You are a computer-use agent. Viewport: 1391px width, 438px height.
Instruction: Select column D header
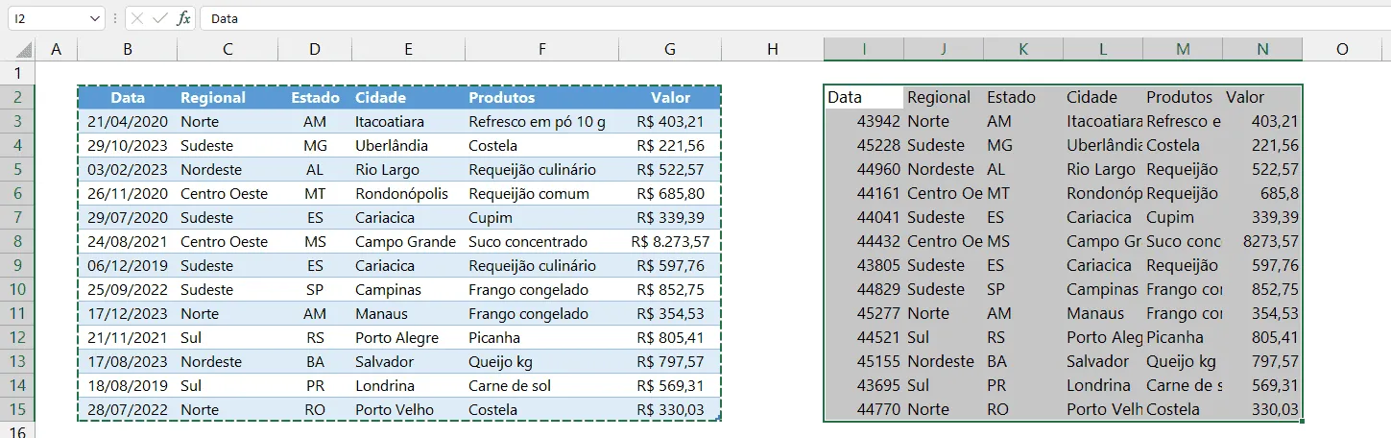point(314,49)
